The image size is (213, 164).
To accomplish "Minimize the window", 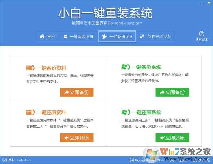I will click(202, 4).
